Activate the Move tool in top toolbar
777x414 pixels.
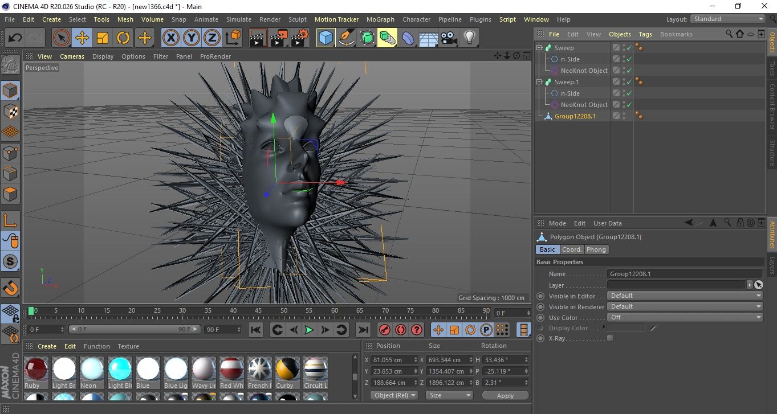(82, 38)
